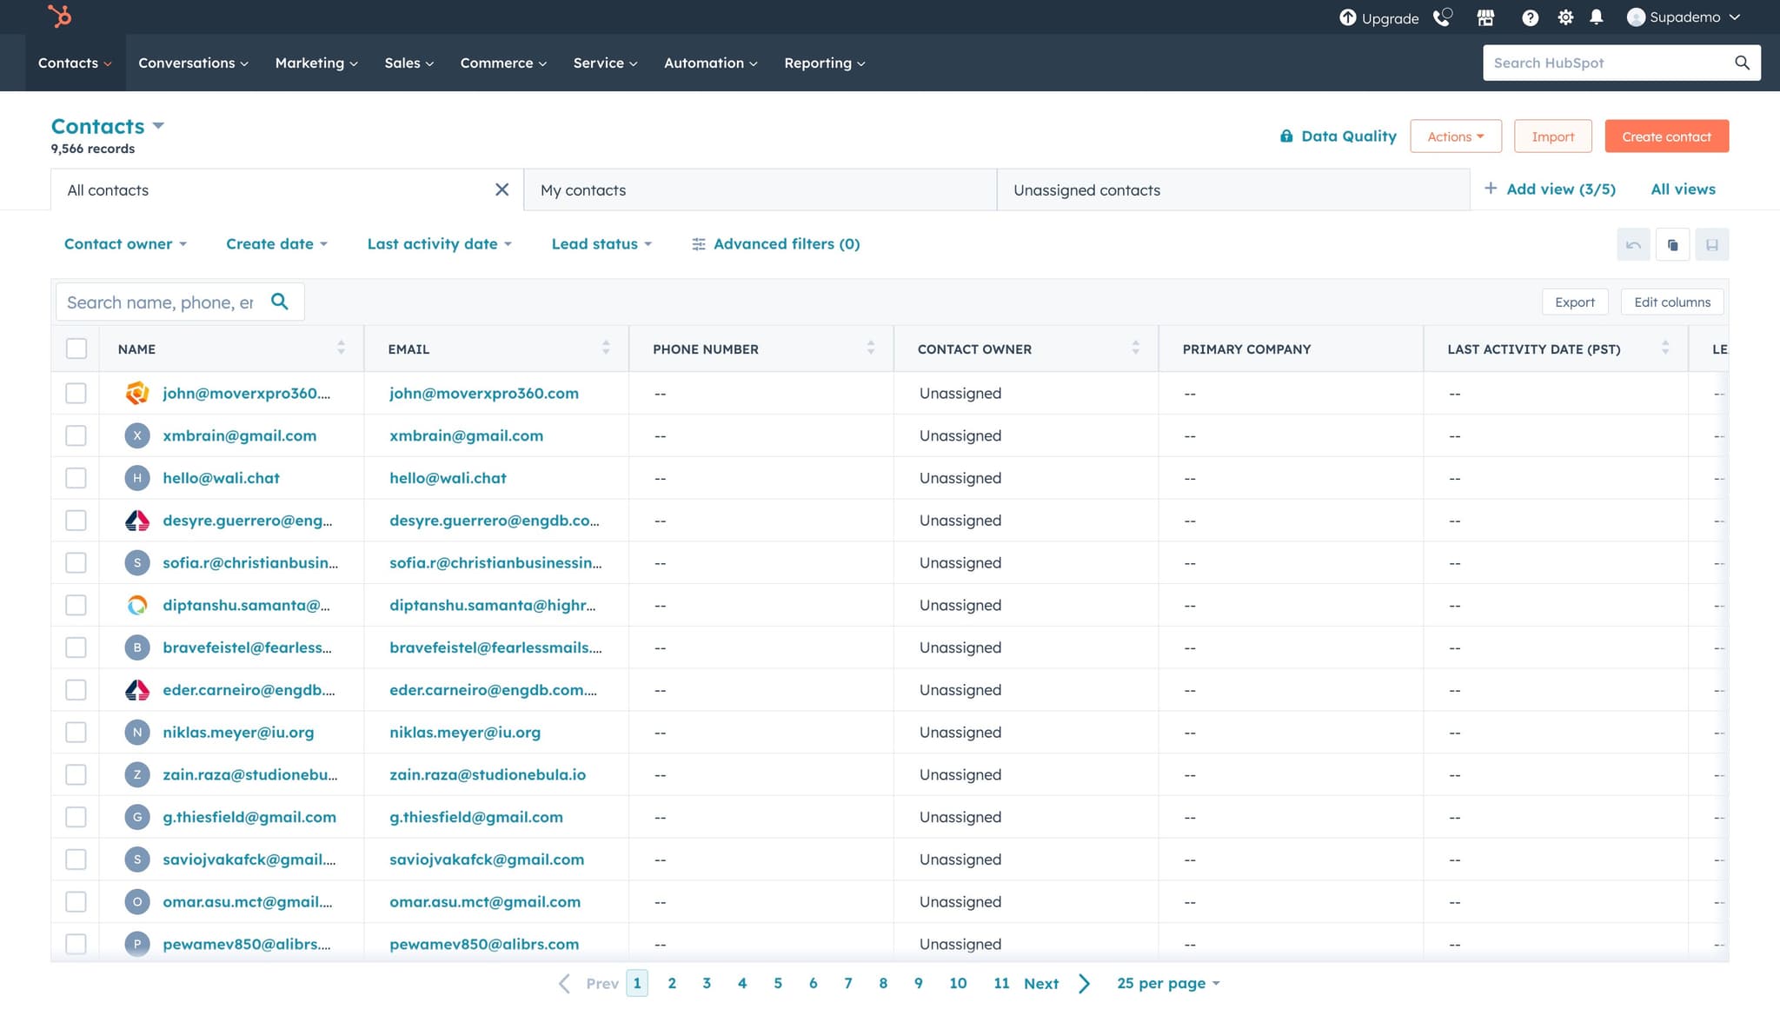Select checkbox for niklas.meyer@iu.org contact

76,733
